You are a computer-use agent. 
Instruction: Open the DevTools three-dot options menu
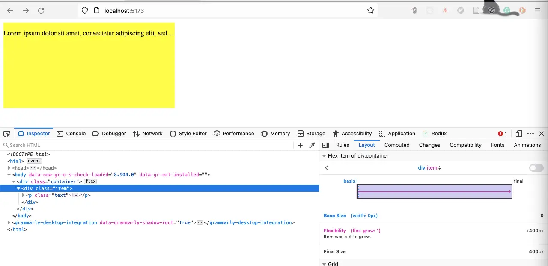[x=530, y=134]
